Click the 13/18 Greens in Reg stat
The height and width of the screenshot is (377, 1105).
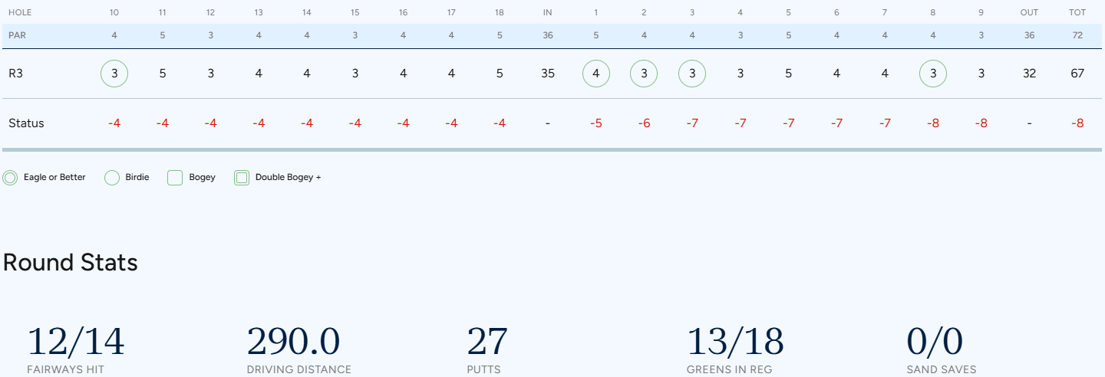[x=734, y=342]
